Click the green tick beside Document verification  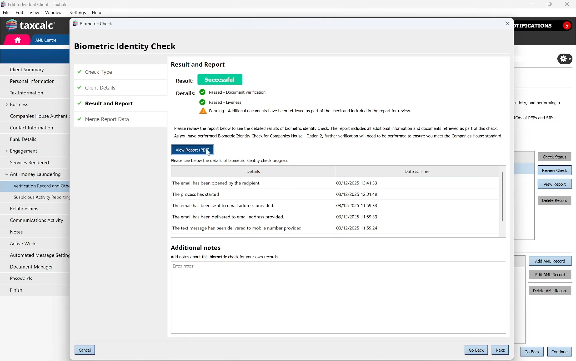point(202,92)
